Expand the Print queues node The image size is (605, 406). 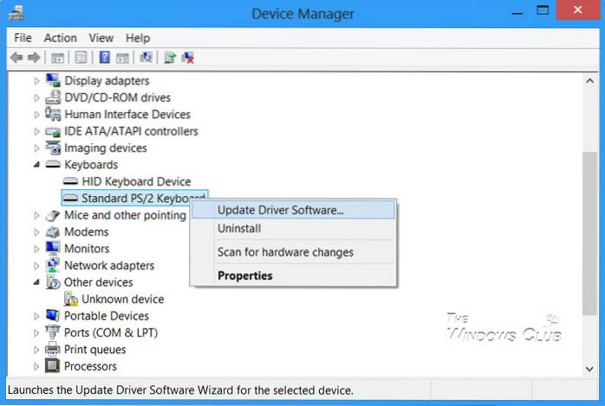36,350
